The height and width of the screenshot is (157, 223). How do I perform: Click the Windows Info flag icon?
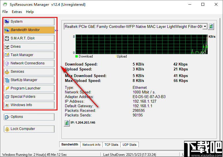click(7, 105)
